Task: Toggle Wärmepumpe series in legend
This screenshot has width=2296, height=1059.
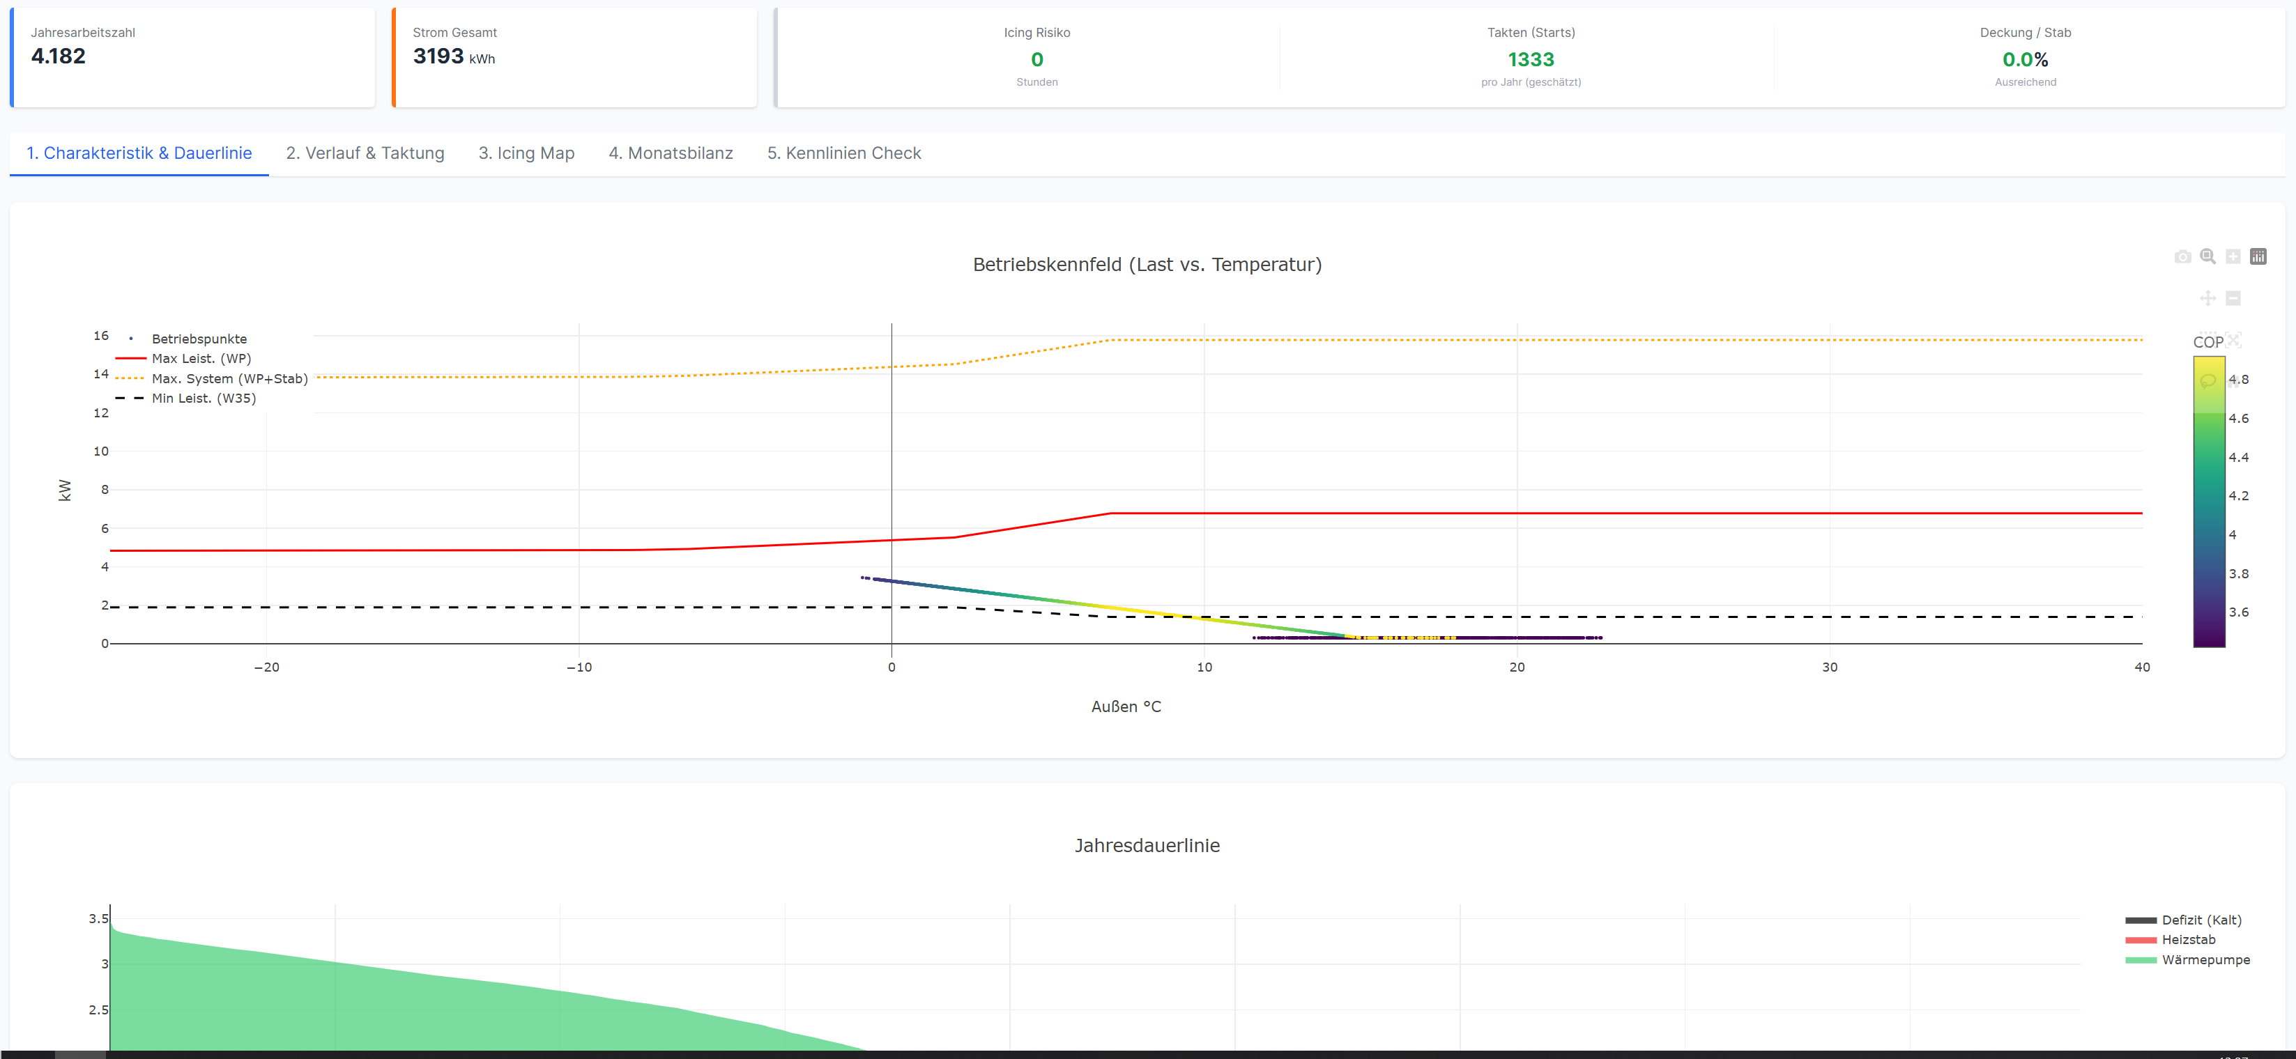Action: (x=2205, y=960)
